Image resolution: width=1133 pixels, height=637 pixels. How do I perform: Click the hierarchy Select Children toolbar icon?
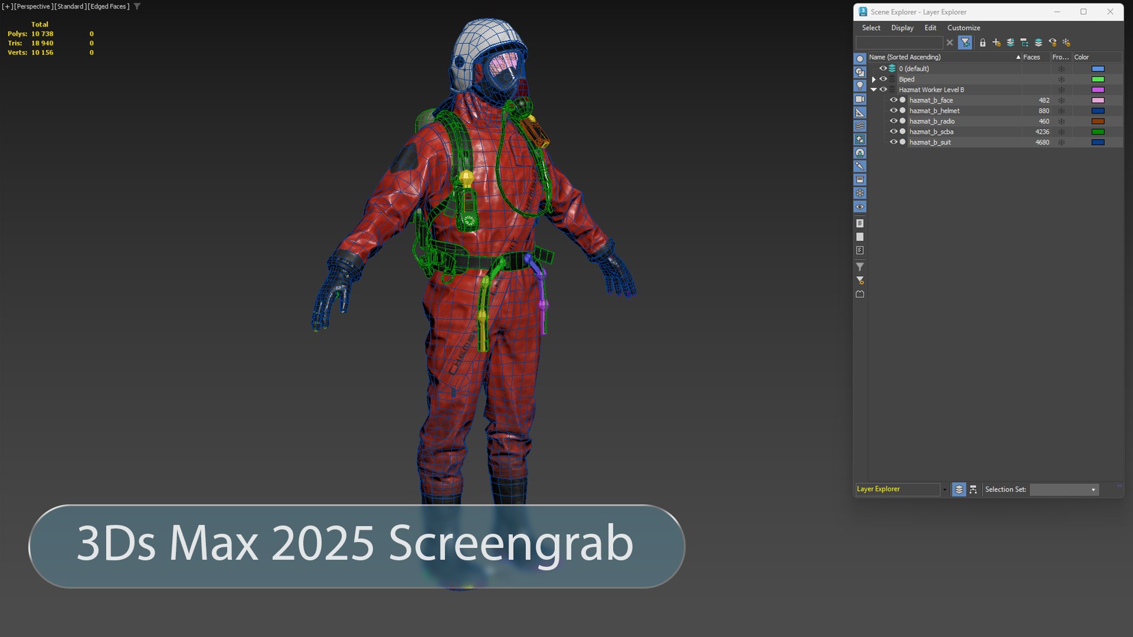point(1024,42)
